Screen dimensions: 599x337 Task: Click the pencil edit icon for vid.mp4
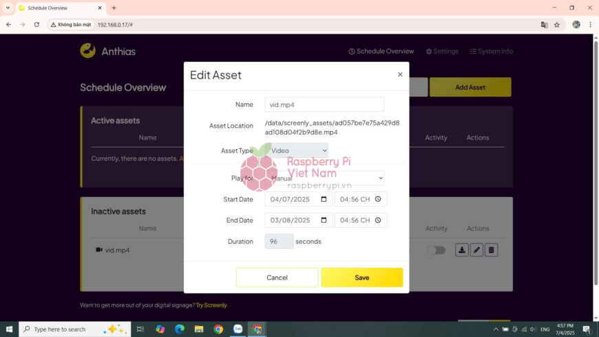click(476, 250)
